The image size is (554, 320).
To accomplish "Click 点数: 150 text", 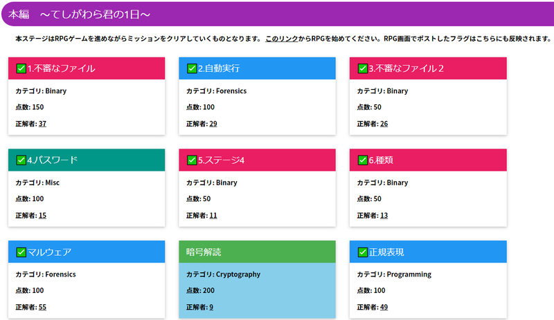I will pyautogui.click(x=30, y=107).
